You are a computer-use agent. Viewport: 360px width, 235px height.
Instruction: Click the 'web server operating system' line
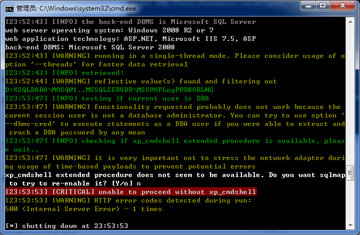pos(110,30)
